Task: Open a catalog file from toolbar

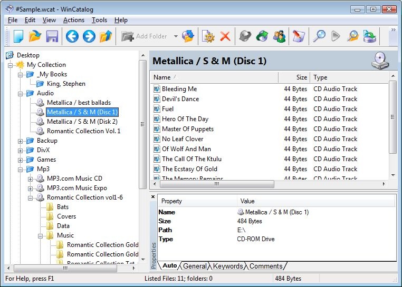Action: [x=35, y=36]
